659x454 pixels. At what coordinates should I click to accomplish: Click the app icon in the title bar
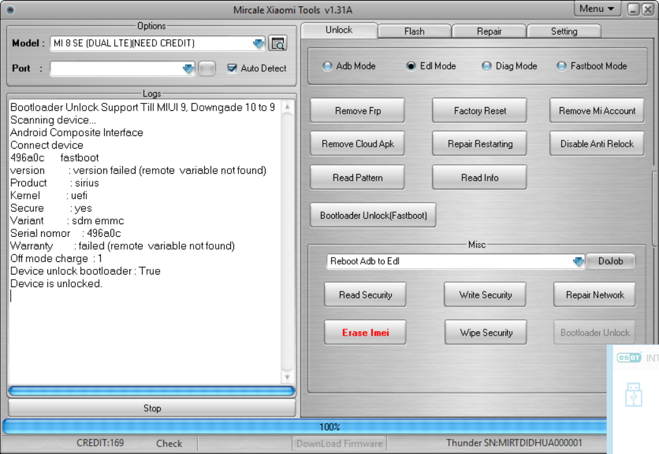[x=10, y=9]
